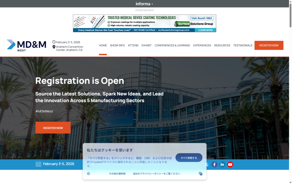This screenshot has width=292, height=184.
Task: Click the calendar icon in the blue footer bar
Action: [38, 164]
